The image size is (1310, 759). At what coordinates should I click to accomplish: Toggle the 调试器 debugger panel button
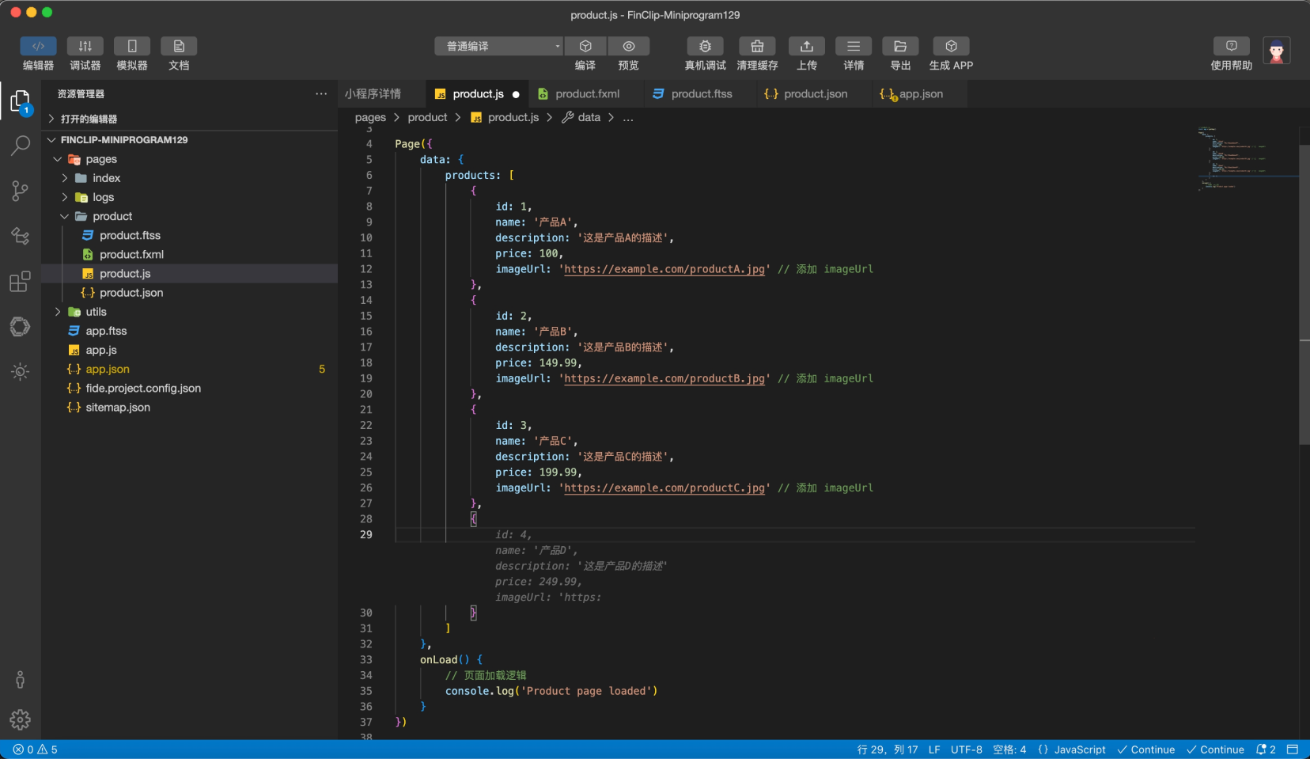click(85, 47)
